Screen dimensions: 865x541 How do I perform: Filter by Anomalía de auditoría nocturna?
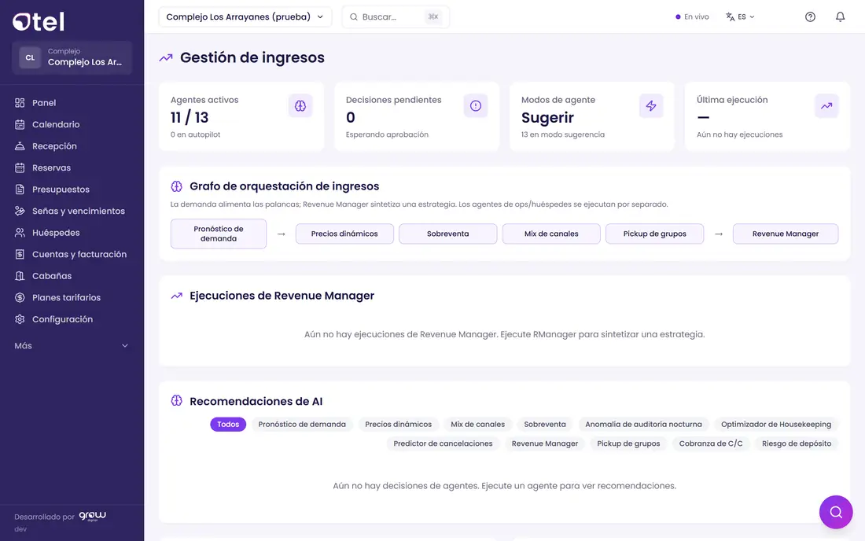click(643, 424)
